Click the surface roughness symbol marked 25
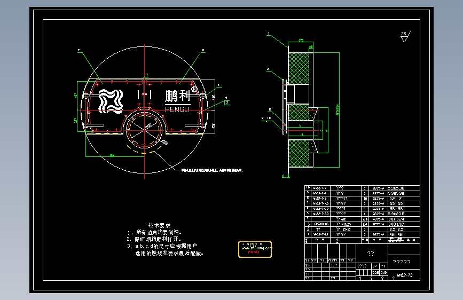The height and width of the screenshot is (300, 463). tap(405, 37)
